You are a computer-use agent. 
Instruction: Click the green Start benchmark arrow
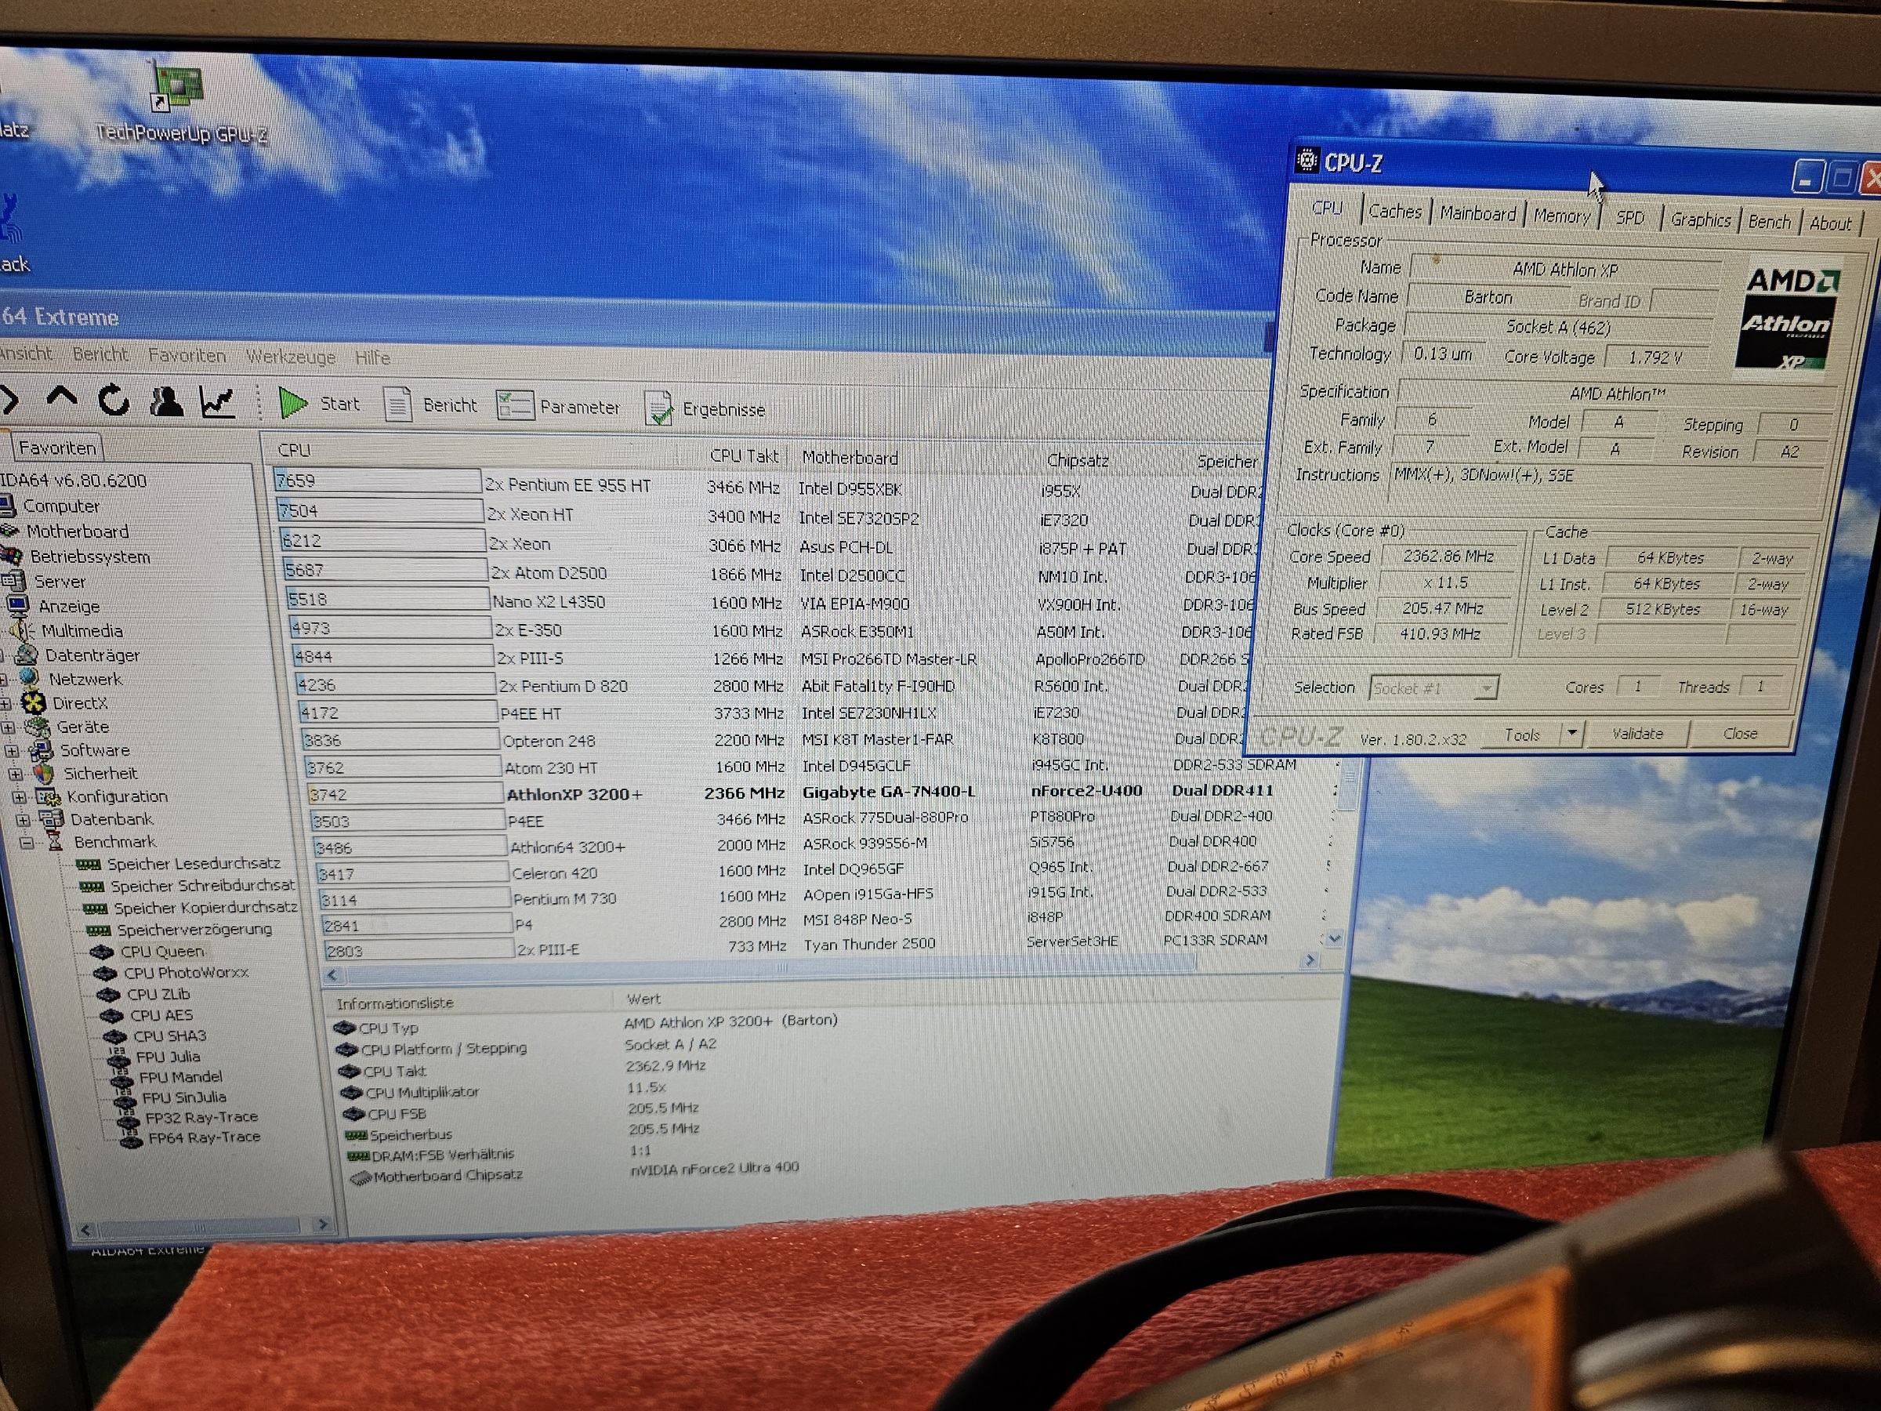coord(293,403)
